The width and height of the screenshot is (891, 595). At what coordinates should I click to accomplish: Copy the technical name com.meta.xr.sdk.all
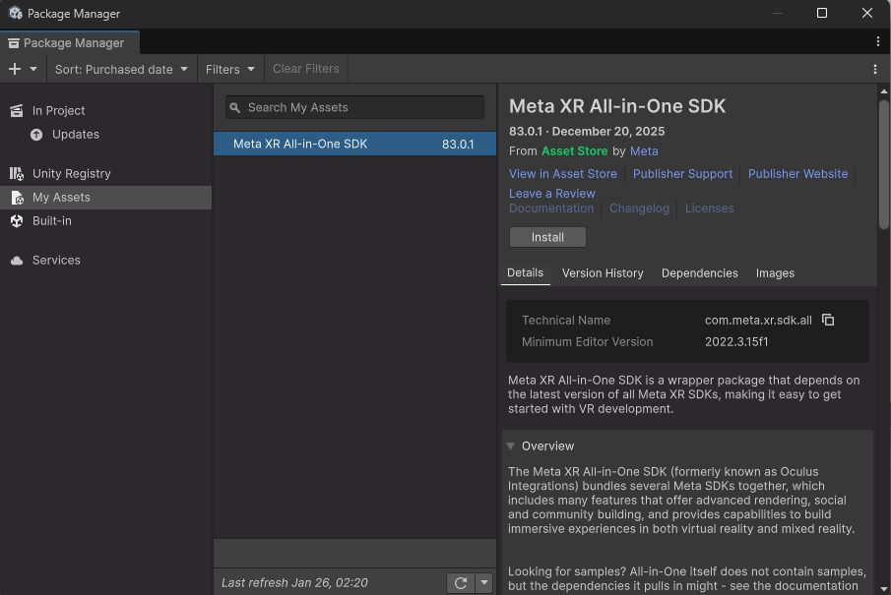pos(828,320)
